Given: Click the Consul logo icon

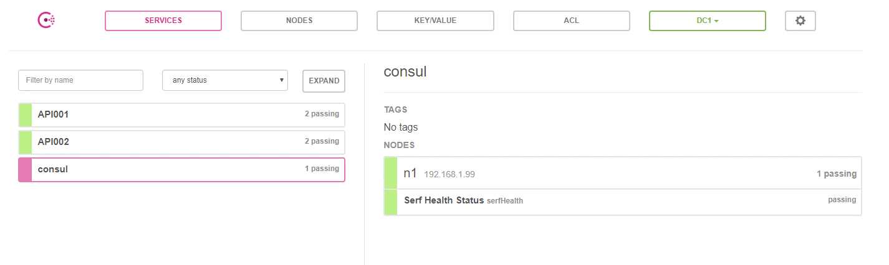Looking at the screenshot, I should [x=47, y=21].
